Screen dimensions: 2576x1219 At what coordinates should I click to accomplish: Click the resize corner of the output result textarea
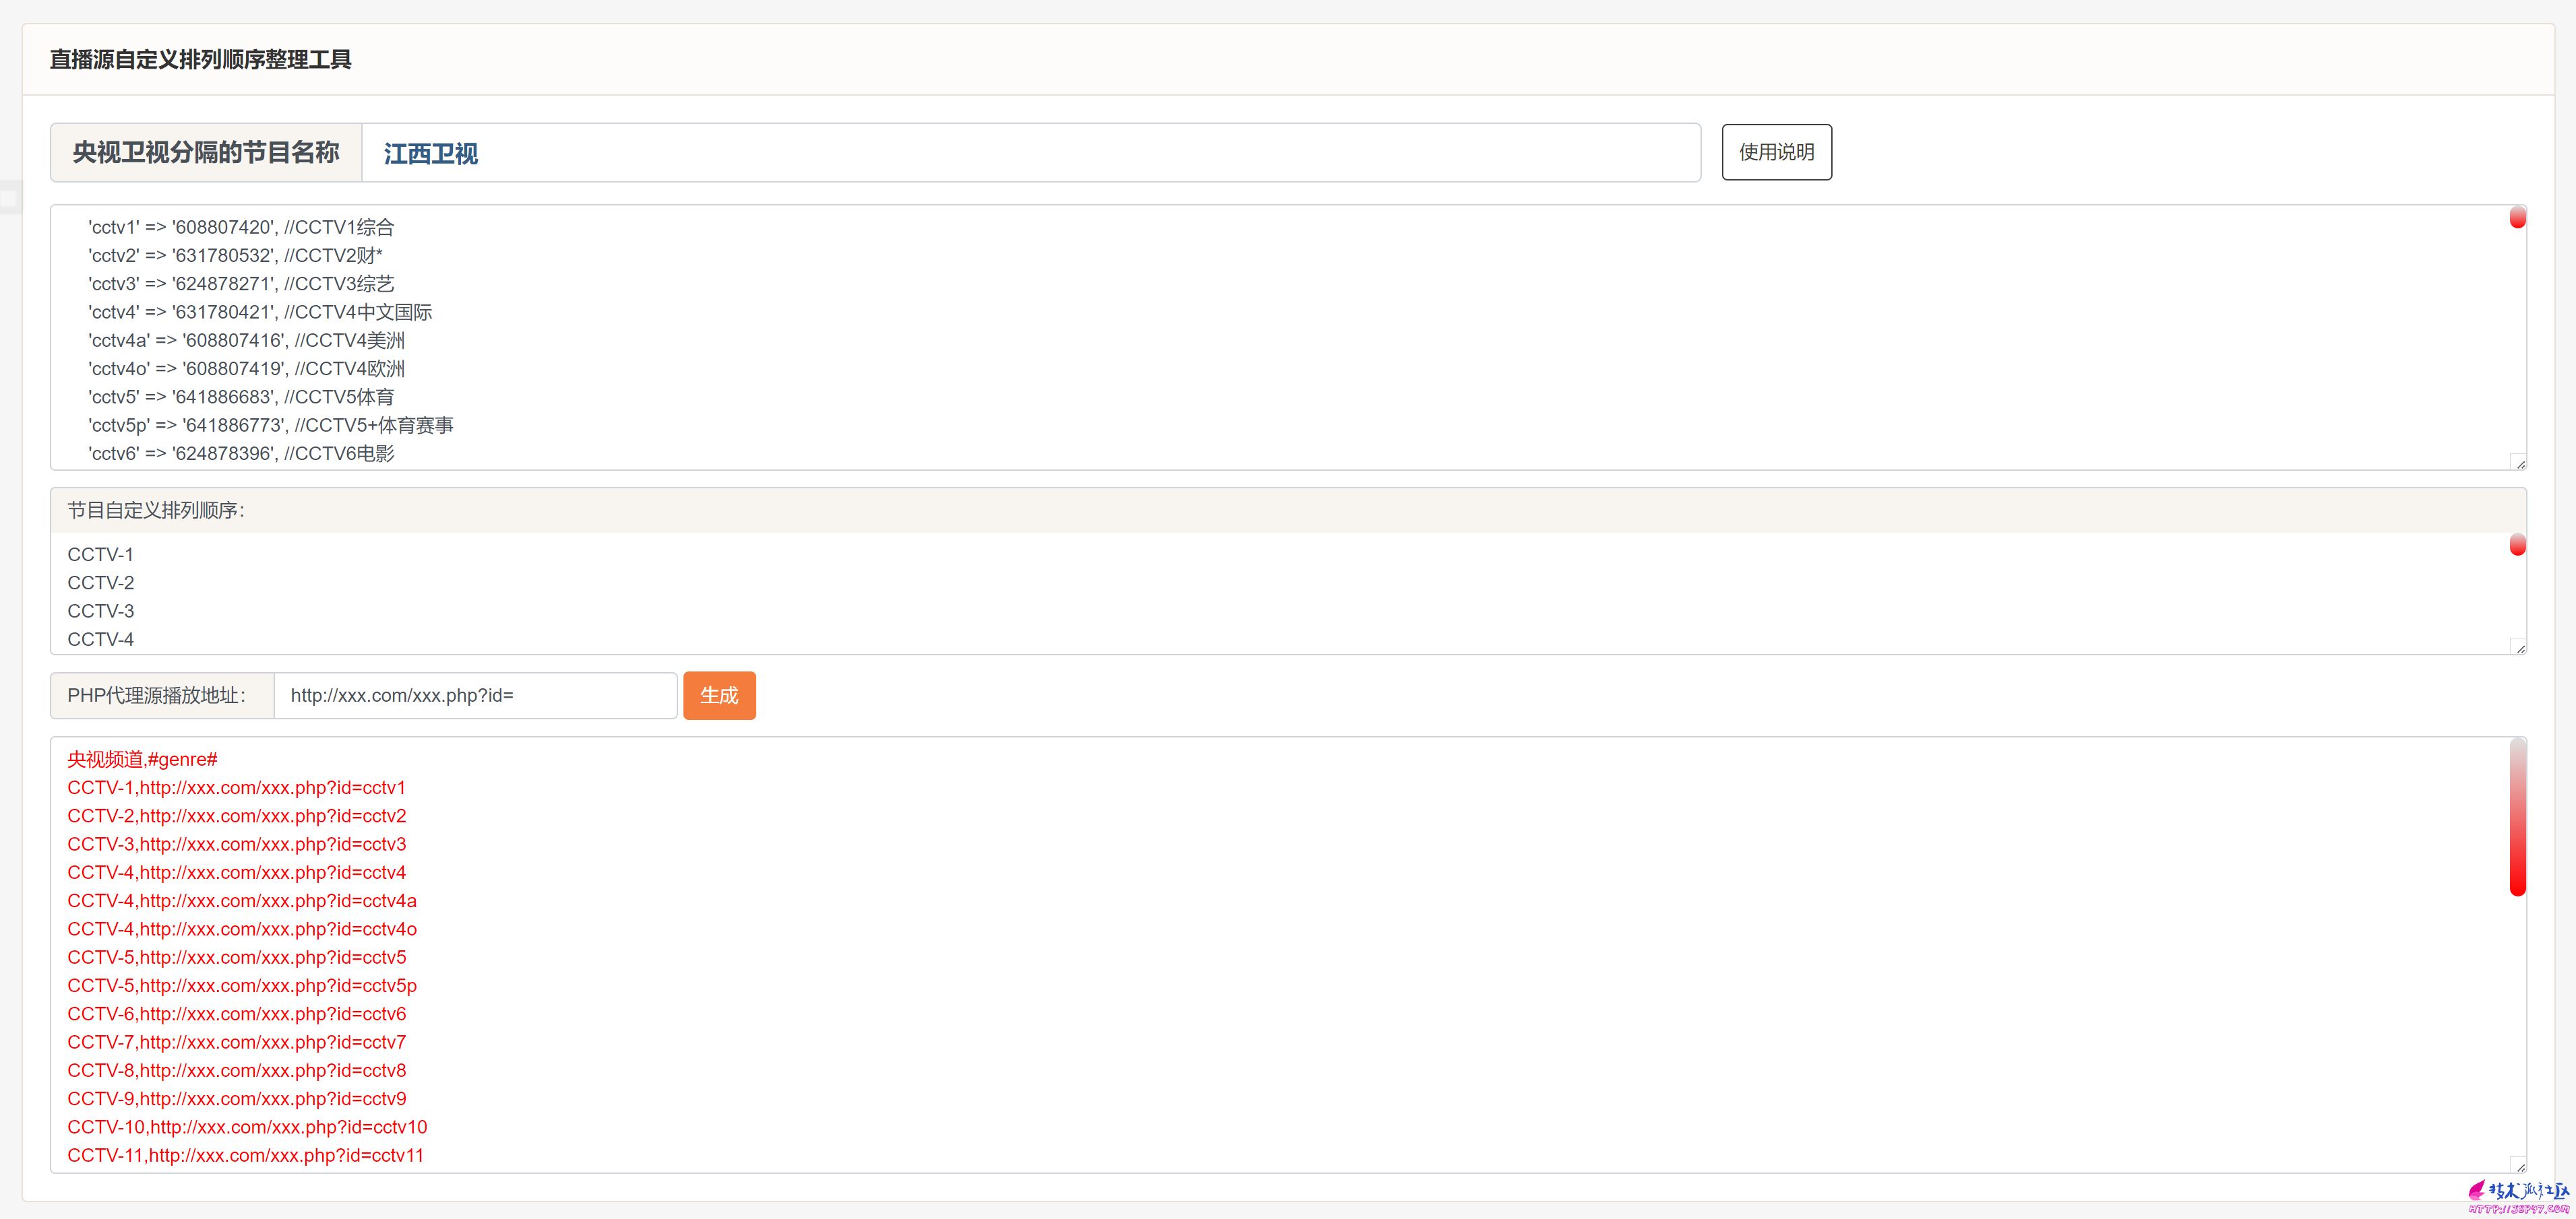click(x=2519, y=1166)
